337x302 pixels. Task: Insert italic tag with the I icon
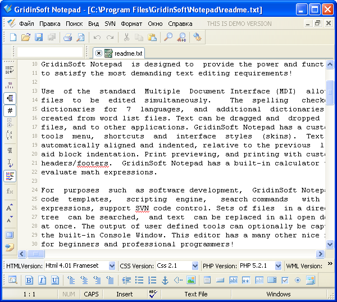42,280
